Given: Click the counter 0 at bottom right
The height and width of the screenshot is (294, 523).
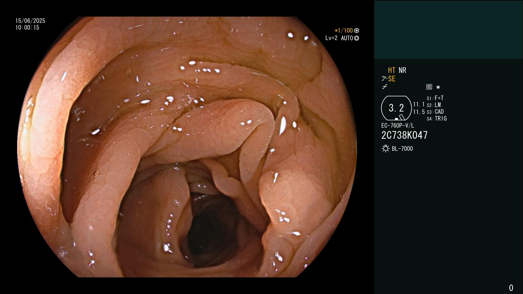Looking at the screenshot, I should [511, 288].
